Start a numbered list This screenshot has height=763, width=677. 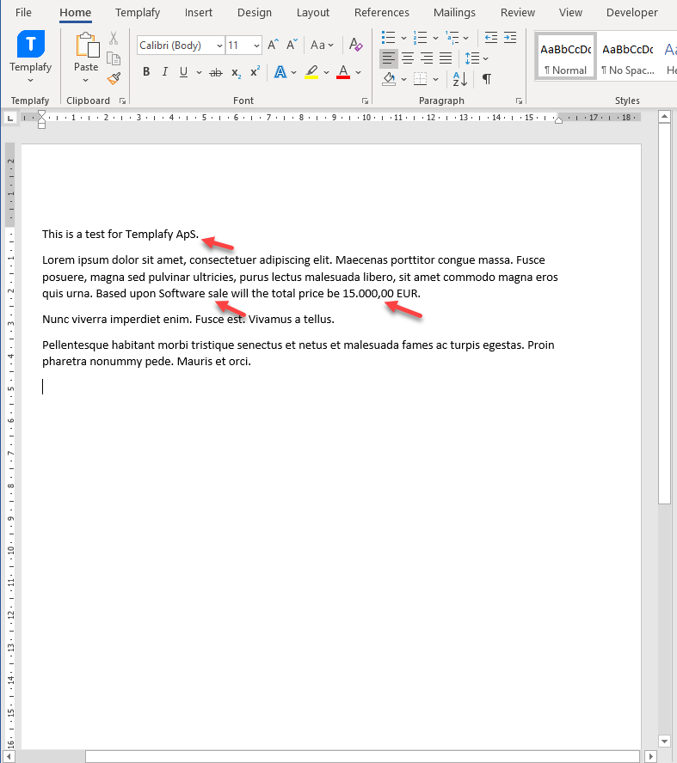click(x=420, y=38)
